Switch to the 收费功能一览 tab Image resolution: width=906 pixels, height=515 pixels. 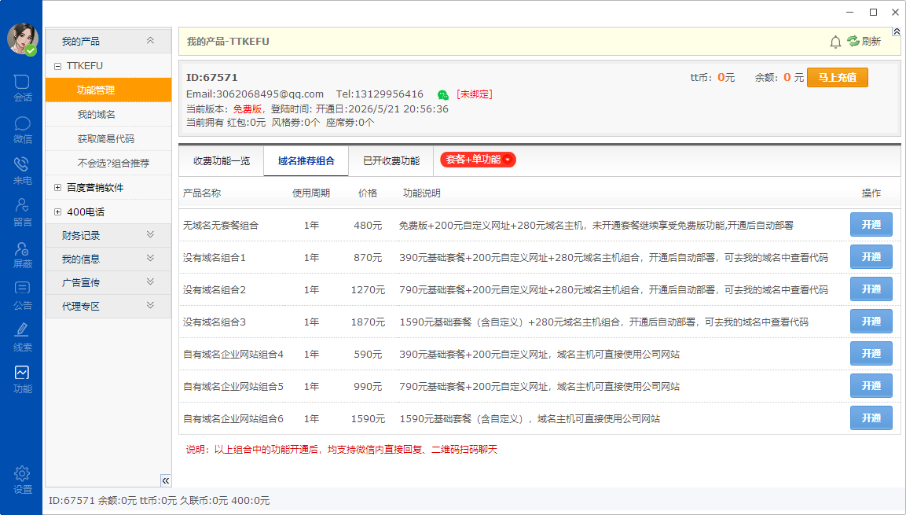[x=222, y=160]
